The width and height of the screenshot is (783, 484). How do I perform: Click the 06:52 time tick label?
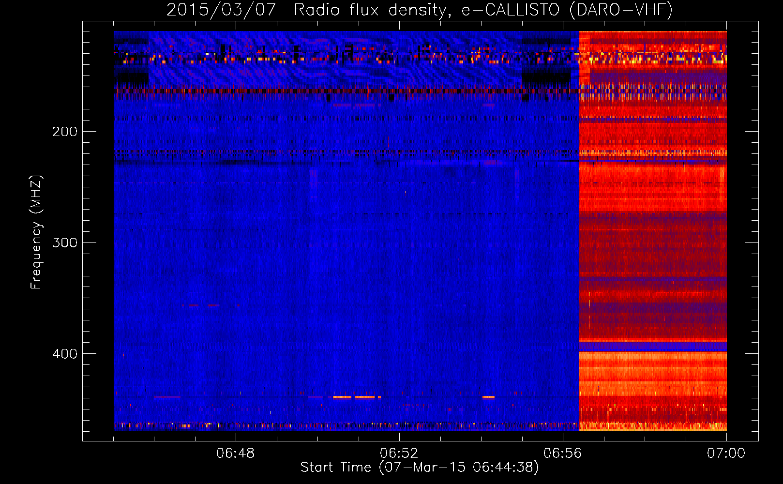399,454
